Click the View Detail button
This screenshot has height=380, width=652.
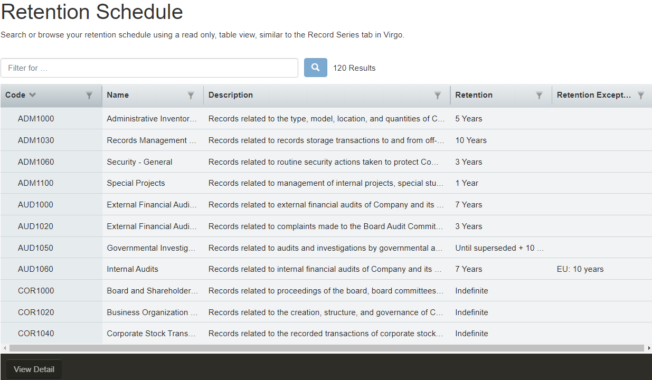point(34,369)
